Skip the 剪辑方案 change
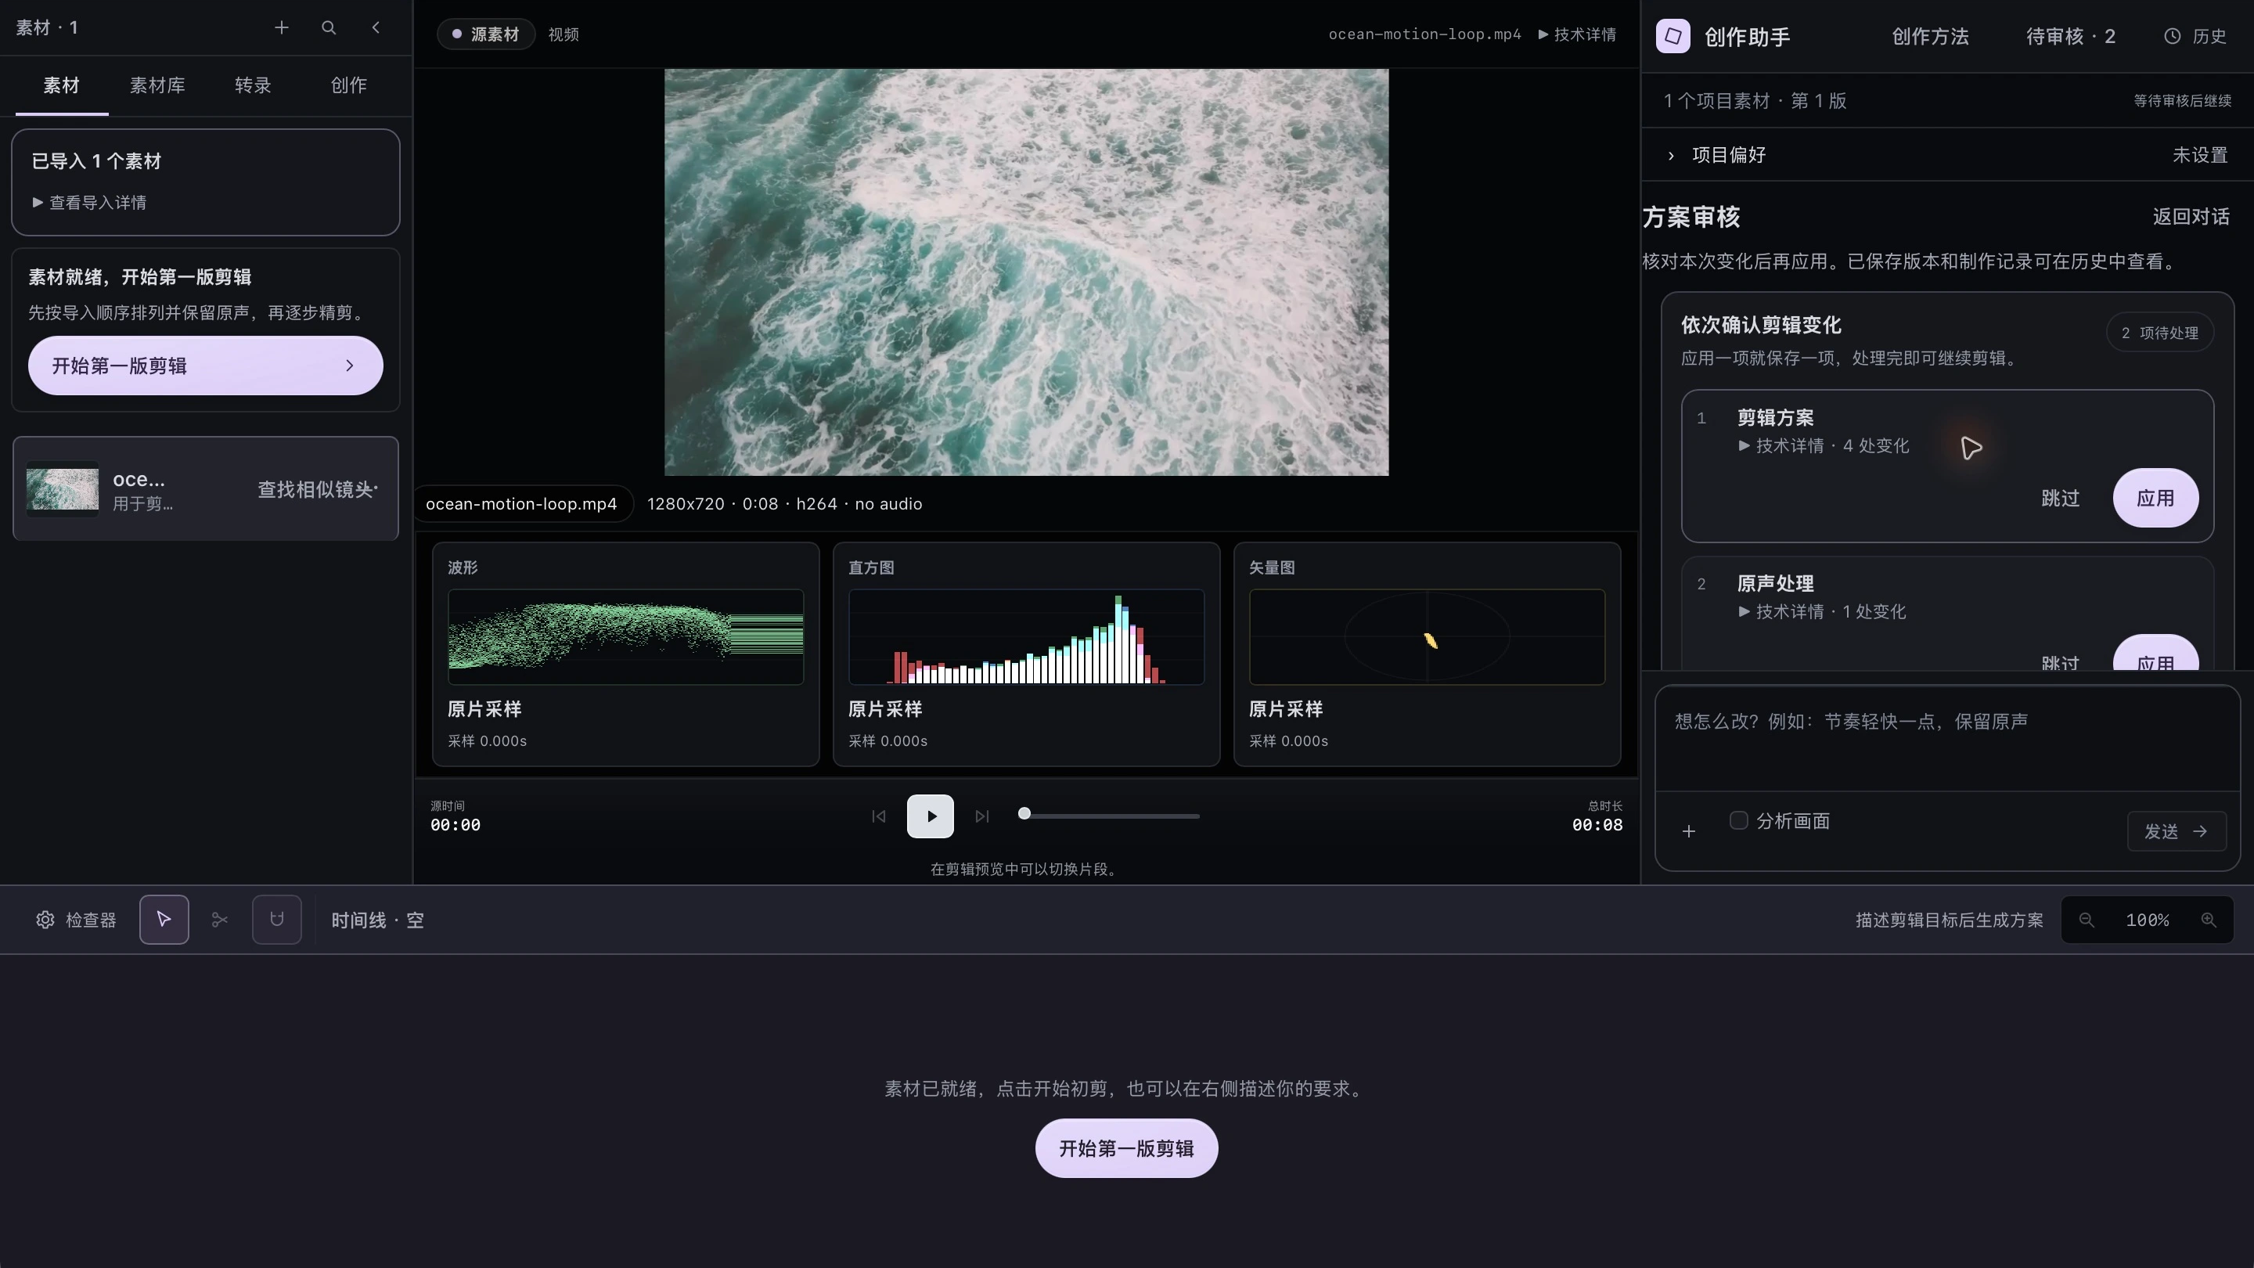 pos(2060,498)
